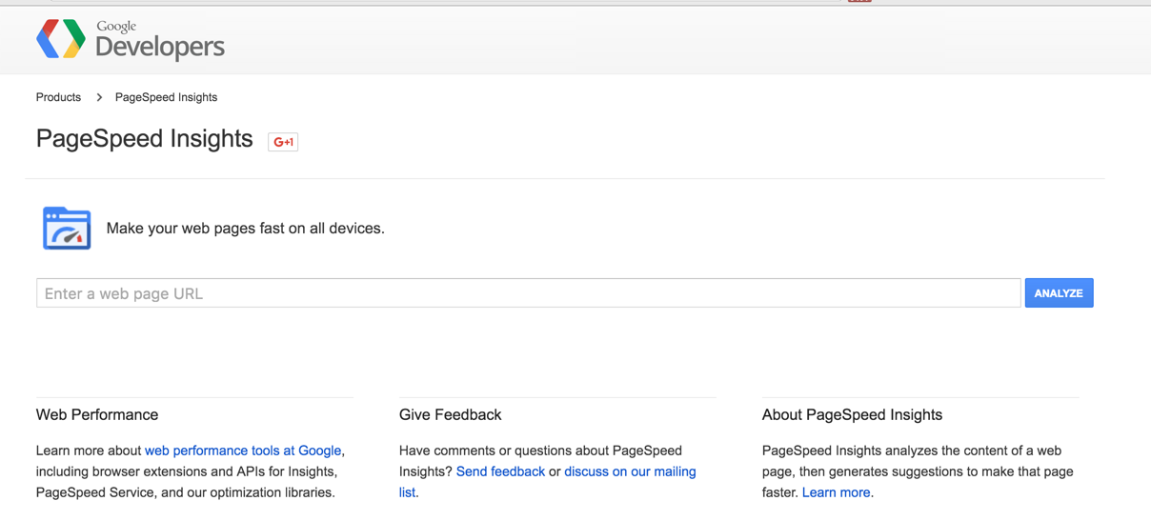Click the G+1 share button
This screenshot has height=521, width=1151.
[x=283, y=142]
